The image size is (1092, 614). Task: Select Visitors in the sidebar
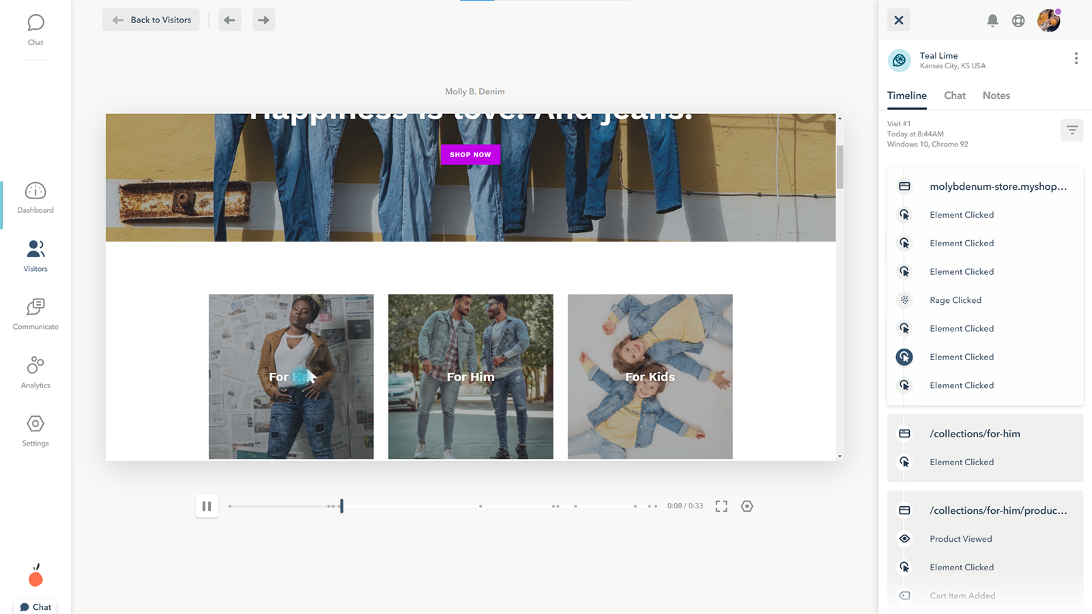[x=35, y=256]
